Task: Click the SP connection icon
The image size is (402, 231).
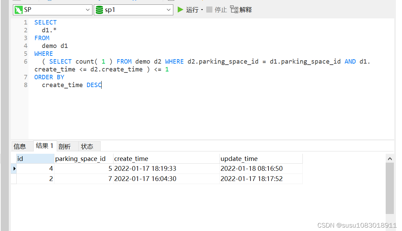Action: pyautogui.click(x=18, y=10)
